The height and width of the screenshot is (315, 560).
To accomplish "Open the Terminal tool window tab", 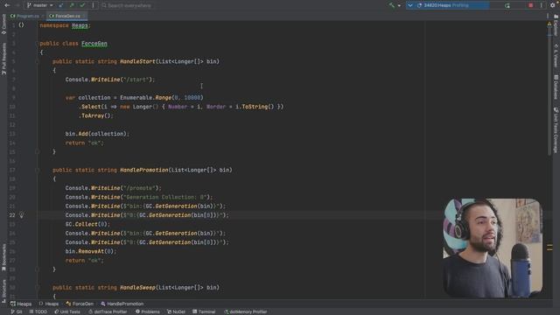I will [204, 311].
